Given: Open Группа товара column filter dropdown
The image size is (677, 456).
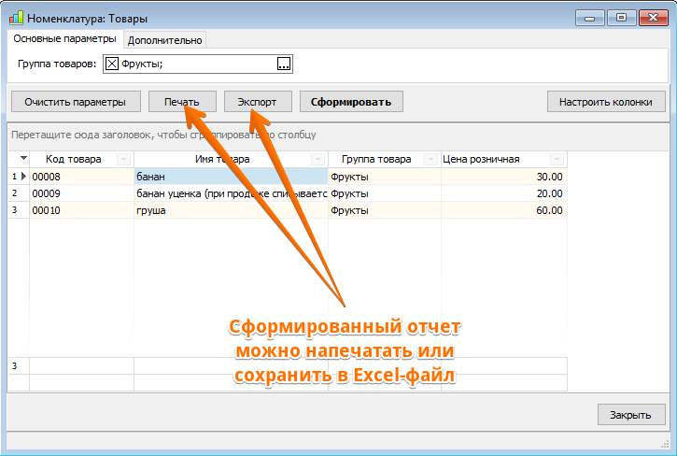Looking at the screenshot, I should pos(430,160).
